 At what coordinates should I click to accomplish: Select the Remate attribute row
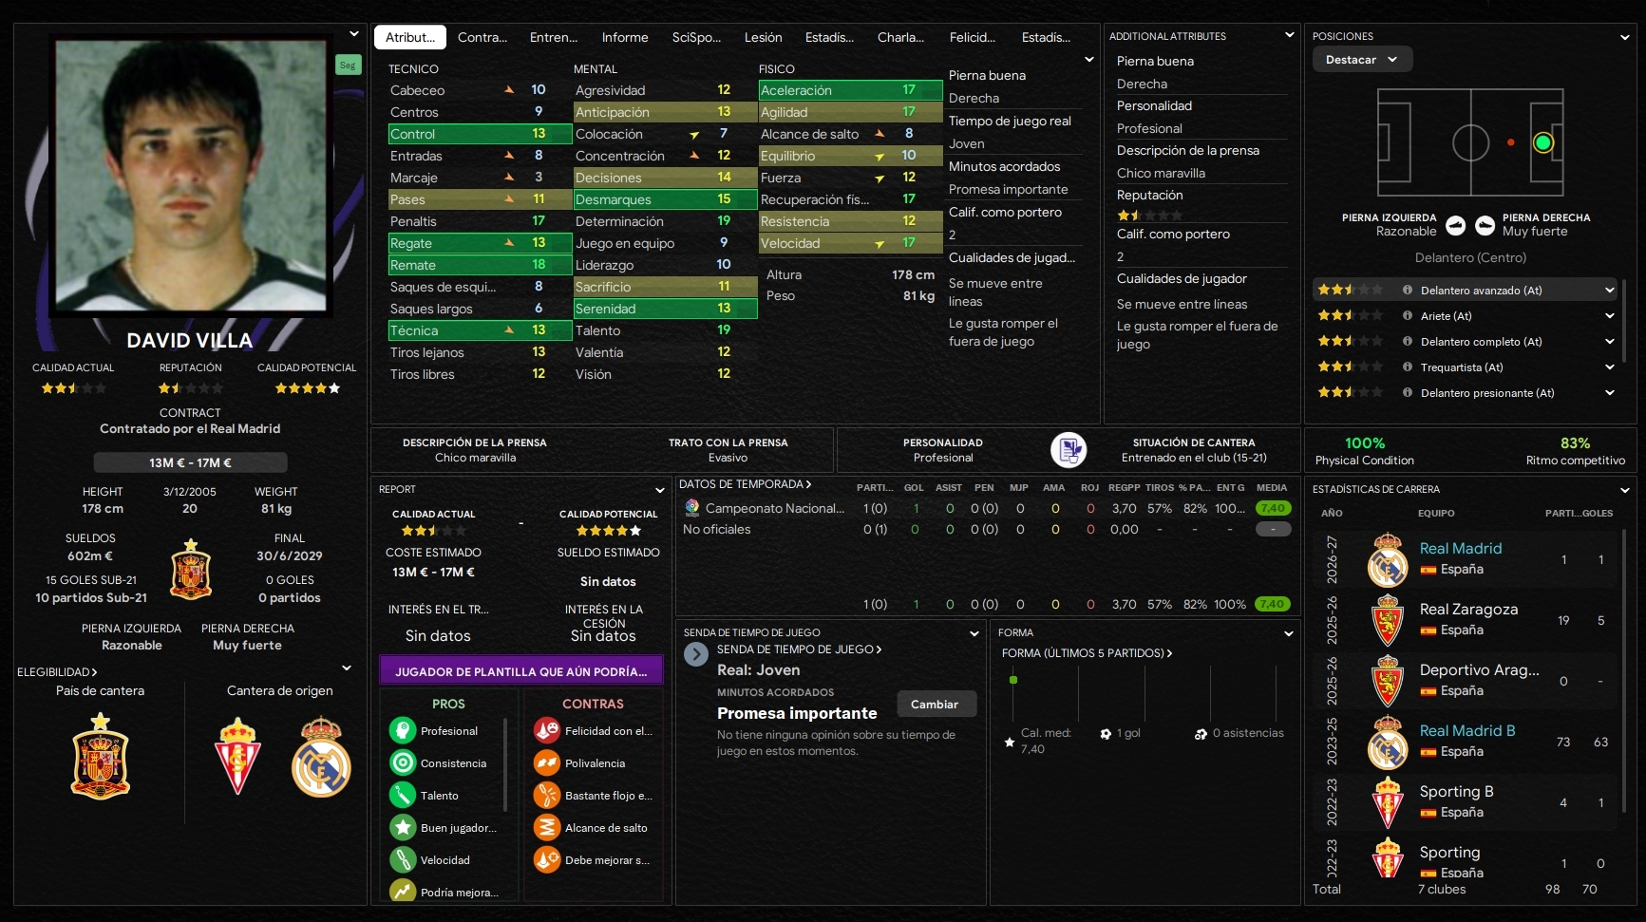pos(480,265)
